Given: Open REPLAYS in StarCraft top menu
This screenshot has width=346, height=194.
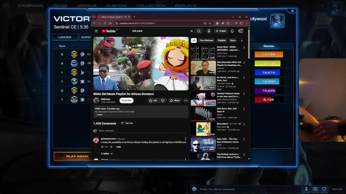Looking at the screenshot, I should 186,6.
